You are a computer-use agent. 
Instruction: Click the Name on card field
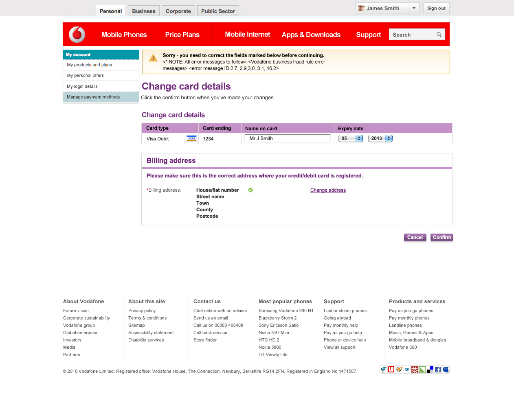pyautogui.click(x=288, y=138)
